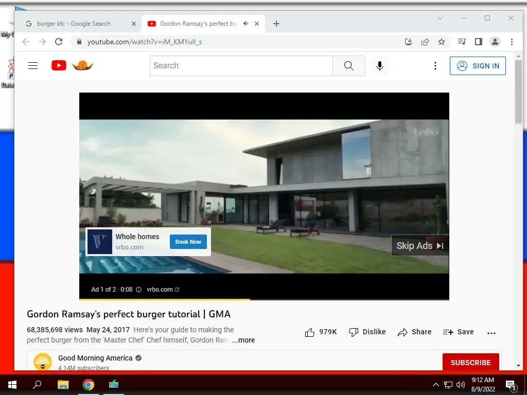Show hidden tray icons chevron
This screenshot has width=527, height=395.
[x=435, y=385]
